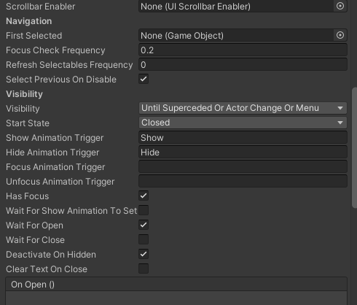The height and width of the screenshot is (305, 357).
Task: Click the Focus Check Frequency value field
Action: point(243,50)
